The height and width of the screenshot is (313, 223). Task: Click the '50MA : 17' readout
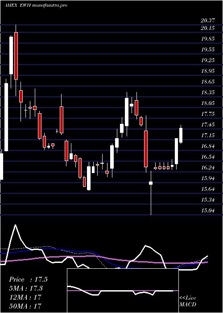click(25, 306)
